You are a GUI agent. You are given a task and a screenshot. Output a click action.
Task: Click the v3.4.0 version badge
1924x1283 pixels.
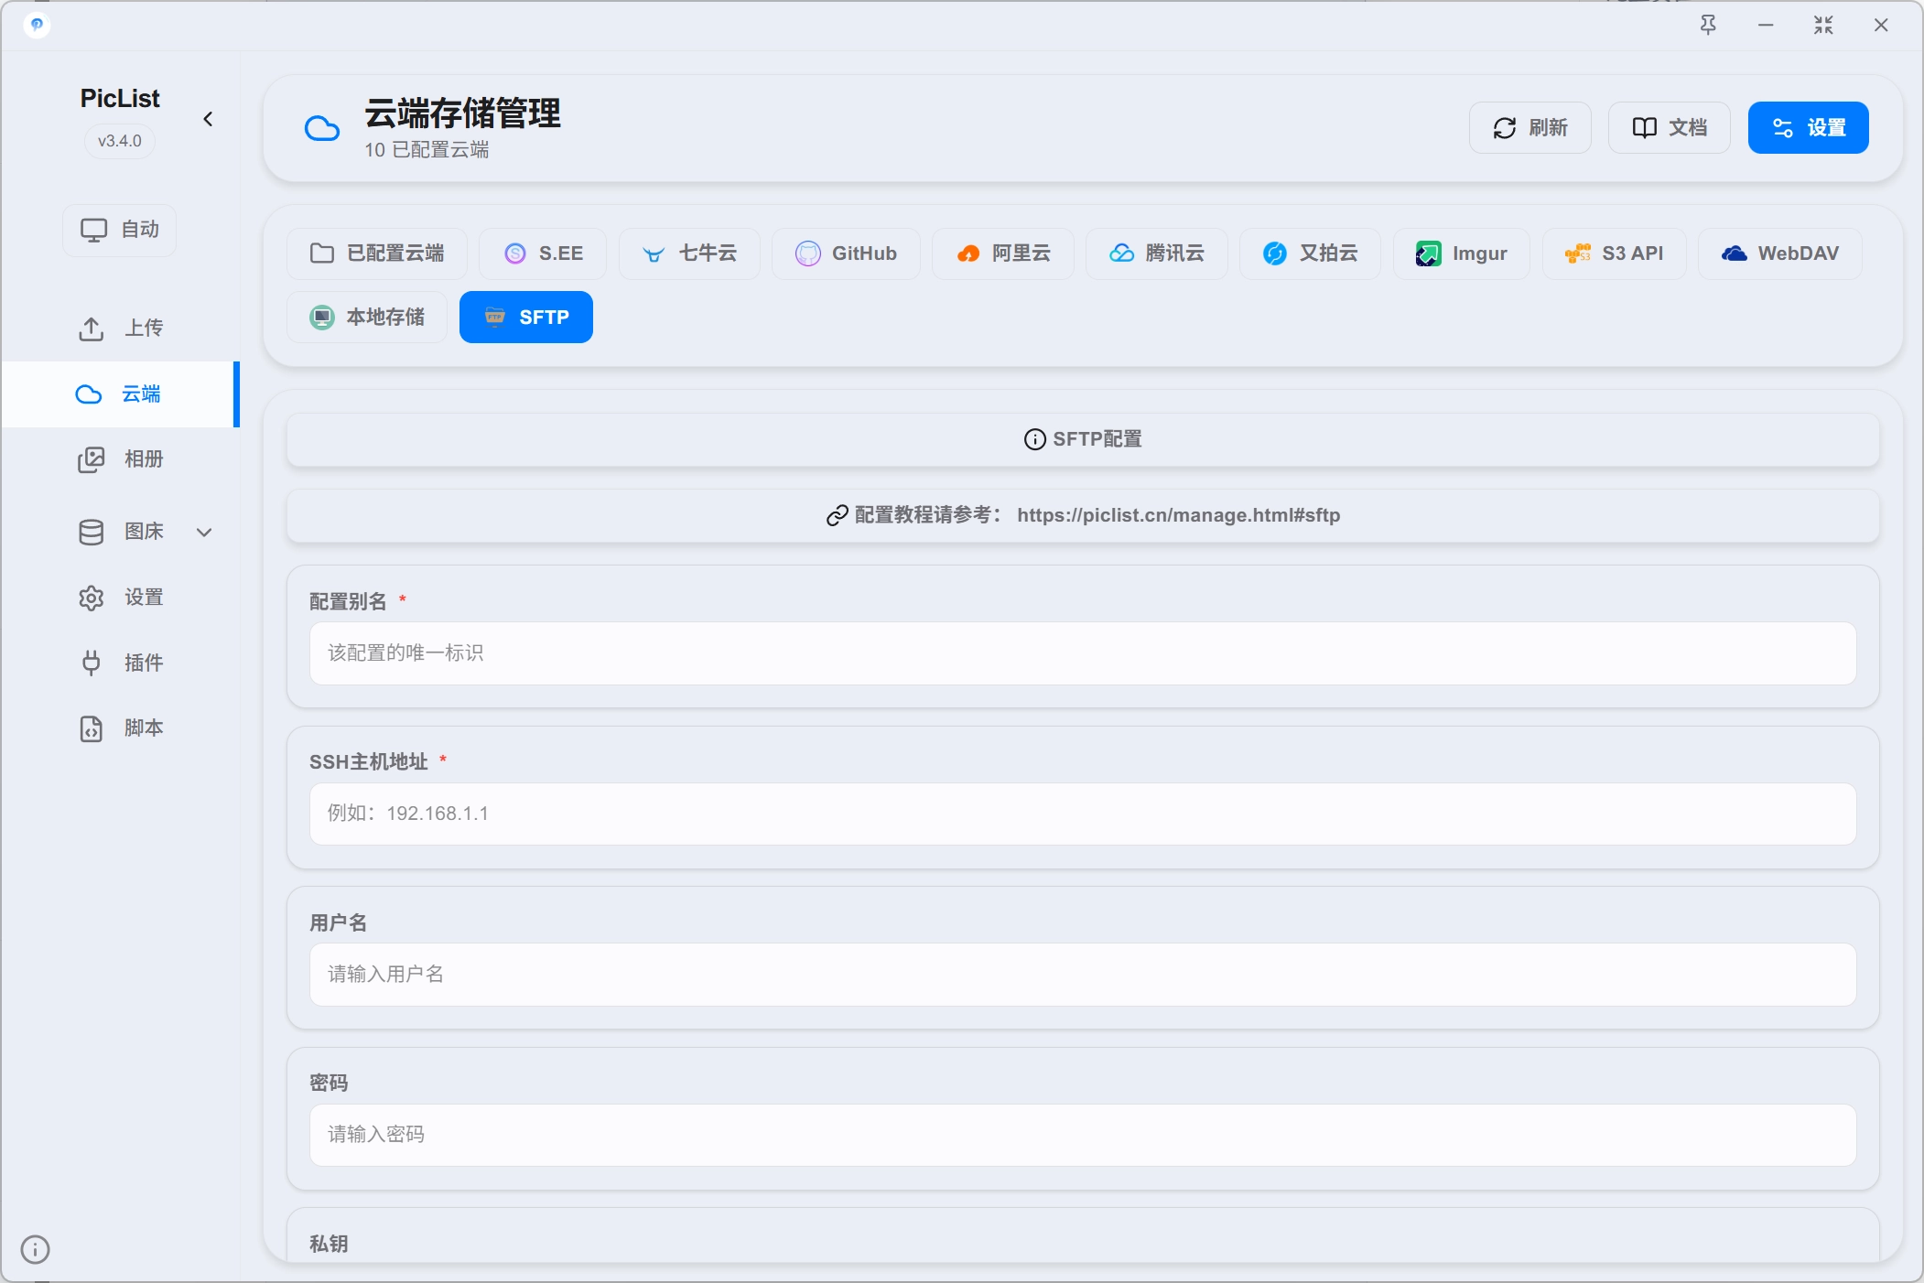pos(120,141)
